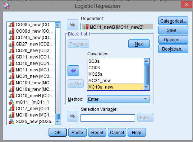Click the arrow to move variable to Dependent

coord(73,25)
